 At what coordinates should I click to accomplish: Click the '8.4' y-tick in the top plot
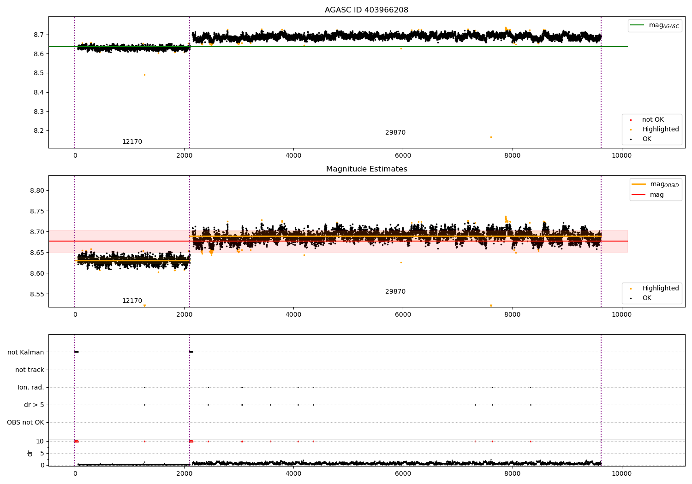pos(39,93)
